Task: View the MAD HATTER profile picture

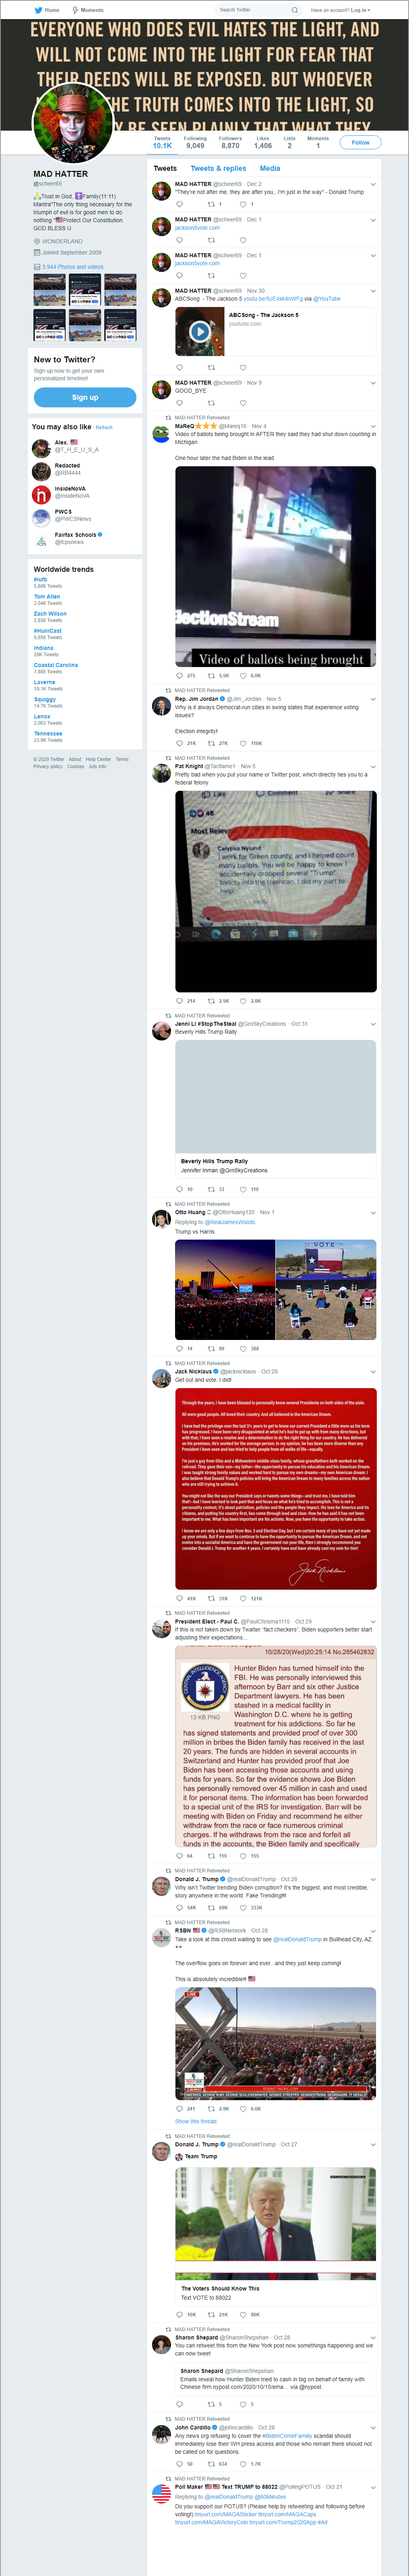Action: point(73,124)
